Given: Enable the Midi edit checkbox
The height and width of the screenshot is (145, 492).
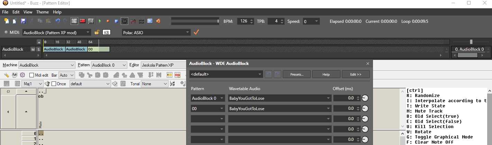Looking at the screenshot, I should point(31,75).
